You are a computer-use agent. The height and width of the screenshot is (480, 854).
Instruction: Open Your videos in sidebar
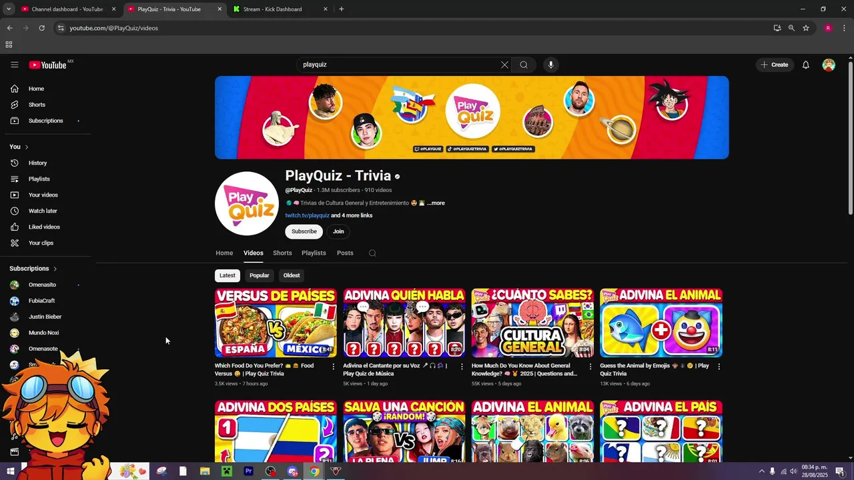pyautogui.click(x=44, y=195)
